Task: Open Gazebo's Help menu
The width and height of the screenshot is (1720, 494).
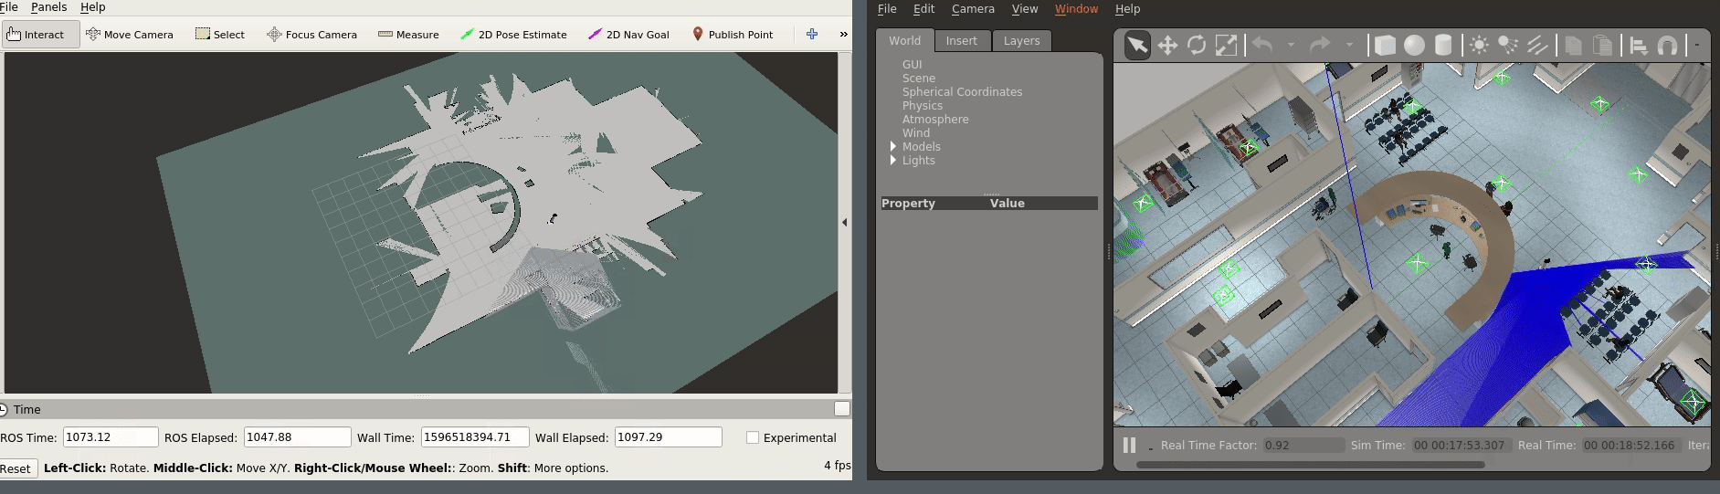Action: (x=1127, y=8)
